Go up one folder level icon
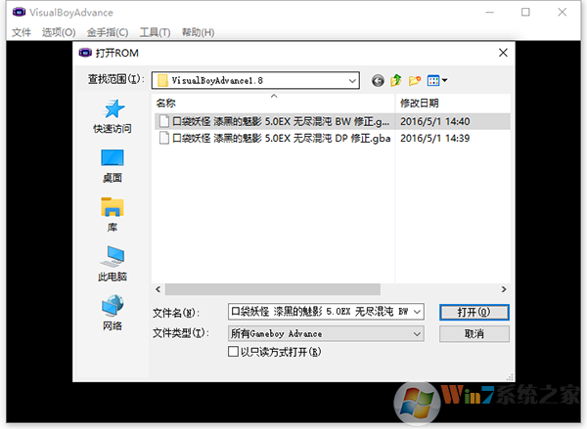The width and height of the screenshot is (587, 429). pos(396,80)
